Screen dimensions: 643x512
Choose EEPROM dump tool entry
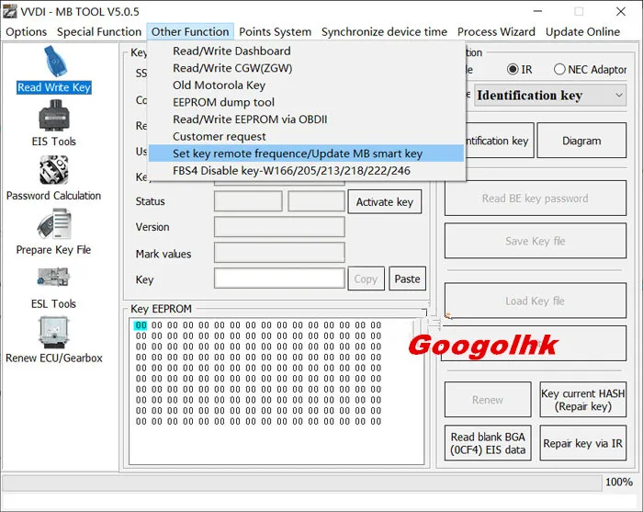[306, 102]
